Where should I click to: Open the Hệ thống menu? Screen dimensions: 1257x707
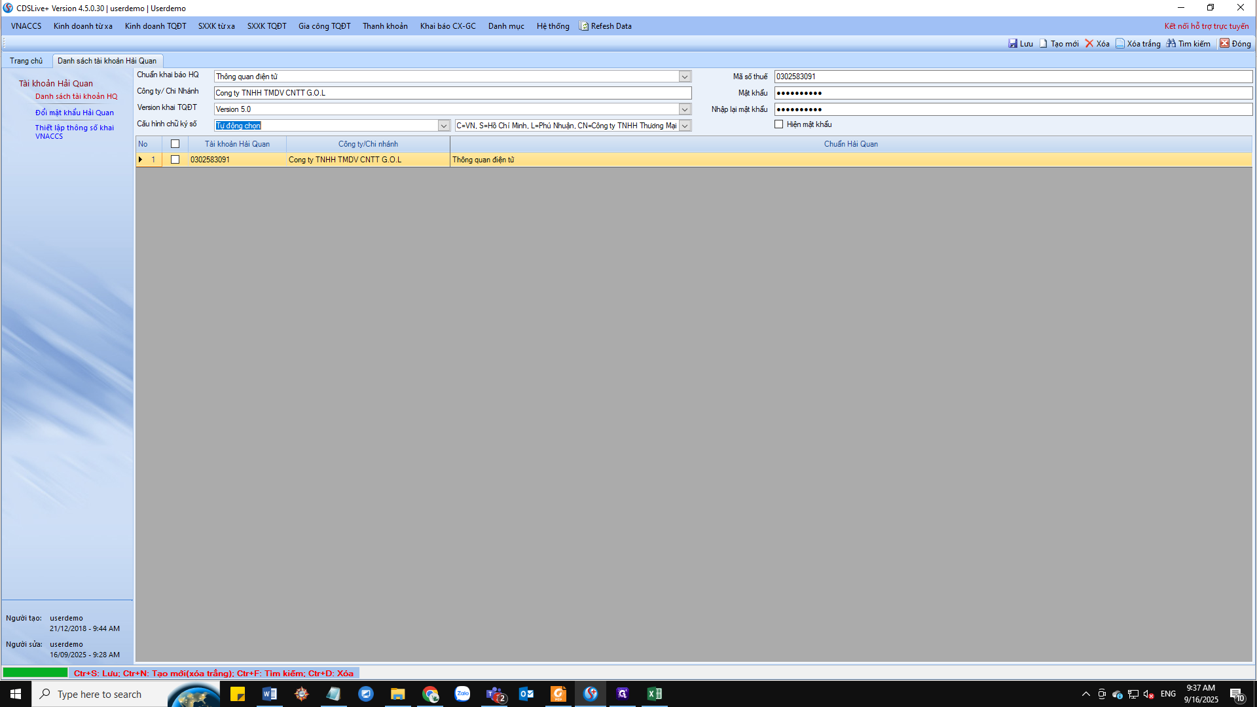point(553,26)
